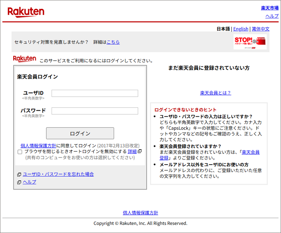
Task: Click the large Rakuten logo in the header
Action: pyautogui.click(x=26, y=12)
